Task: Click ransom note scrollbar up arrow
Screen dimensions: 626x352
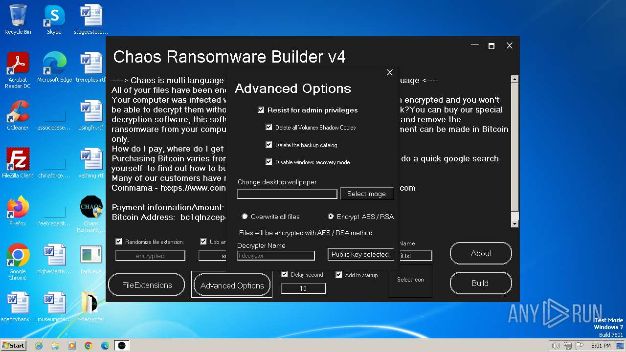Action: point(514,79)
